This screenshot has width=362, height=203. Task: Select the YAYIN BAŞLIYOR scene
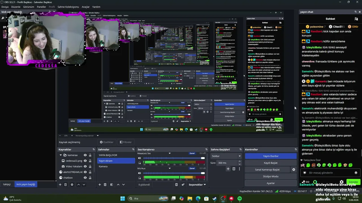116,155
